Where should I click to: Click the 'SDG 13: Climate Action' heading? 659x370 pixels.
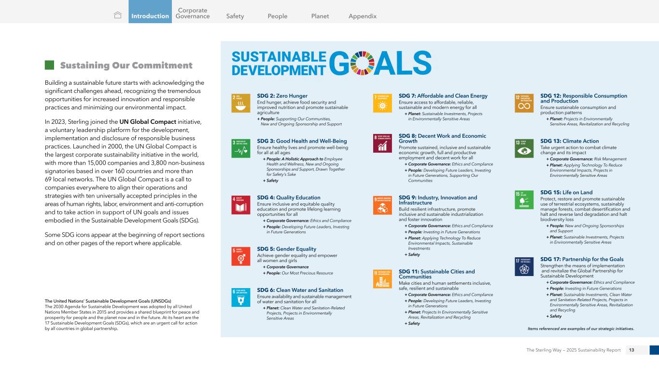click(570, 141)
